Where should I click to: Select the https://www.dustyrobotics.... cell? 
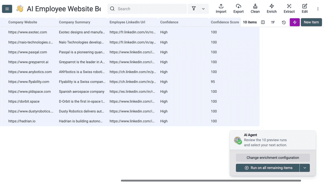[x=31, y=111]
